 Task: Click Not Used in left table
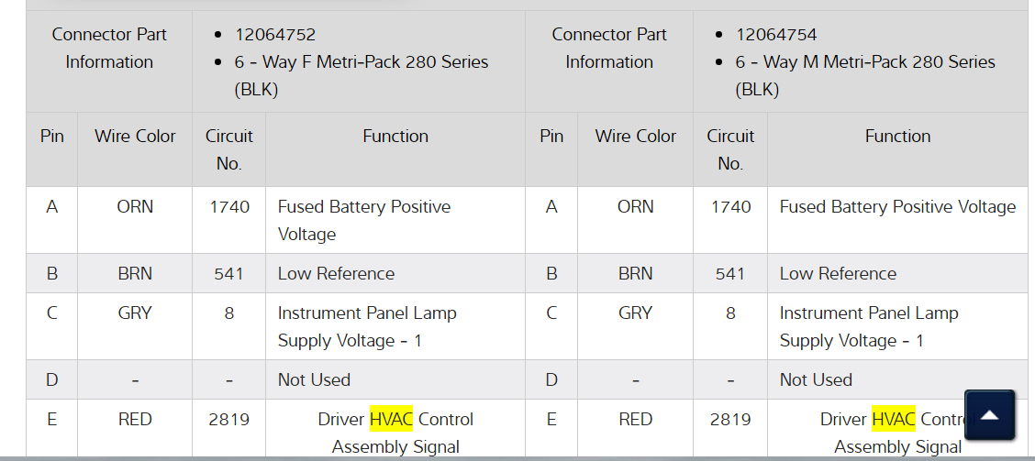(x=314, y=380)
